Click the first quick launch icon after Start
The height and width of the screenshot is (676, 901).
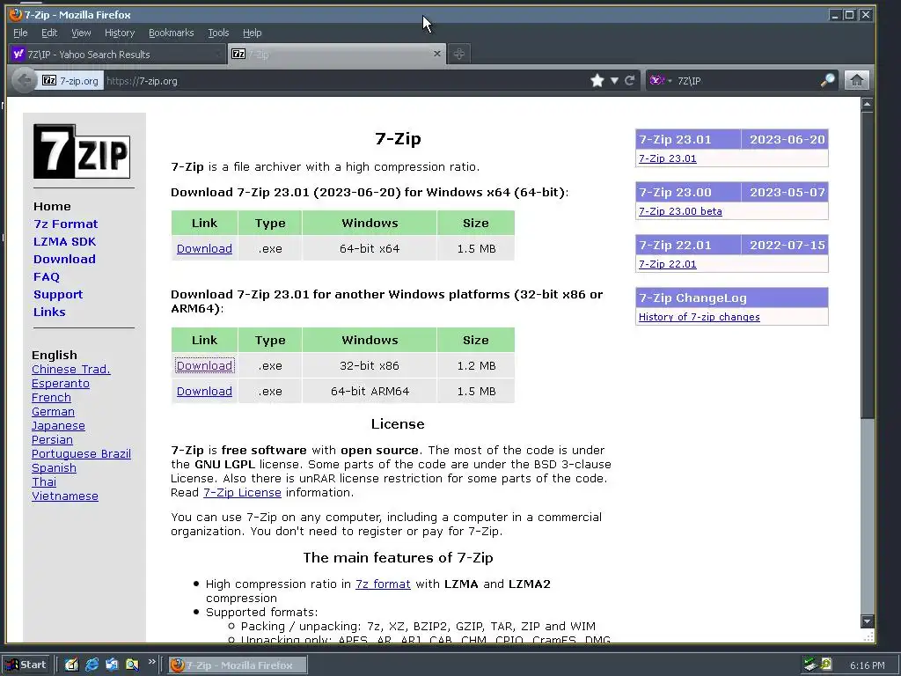71,665
